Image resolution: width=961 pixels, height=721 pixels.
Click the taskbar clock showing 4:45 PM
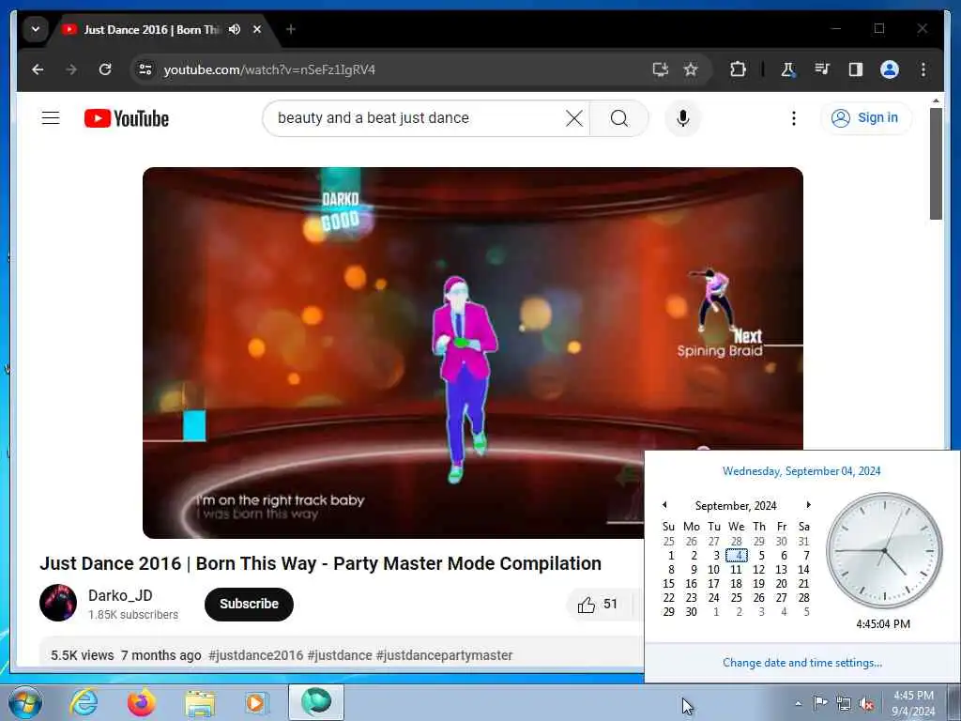[x=913, y=703]
